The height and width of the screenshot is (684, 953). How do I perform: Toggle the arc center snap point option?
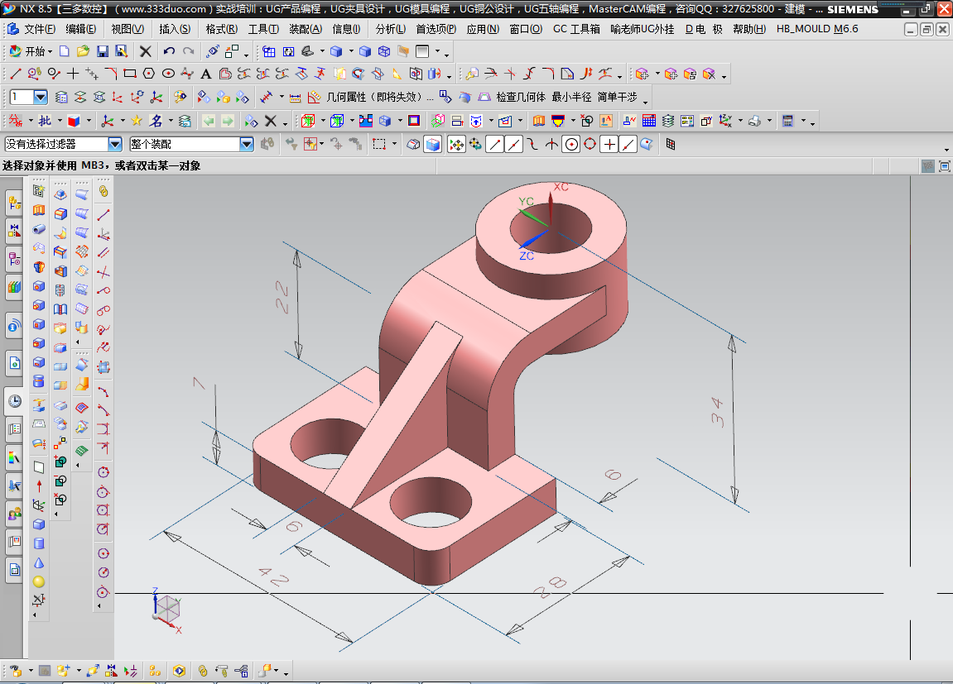pyautogui.click(x=570, y=145)
